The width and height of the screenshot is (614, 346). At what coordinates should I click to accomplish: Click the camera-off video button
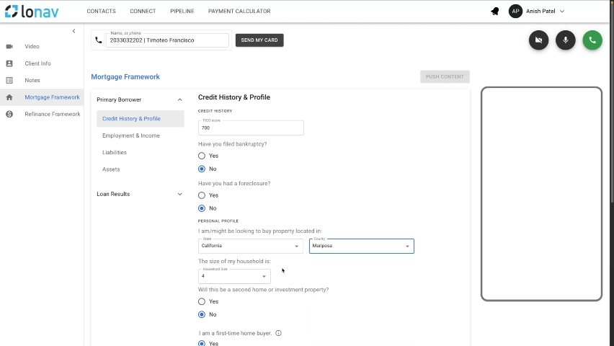tap(538, 40)
